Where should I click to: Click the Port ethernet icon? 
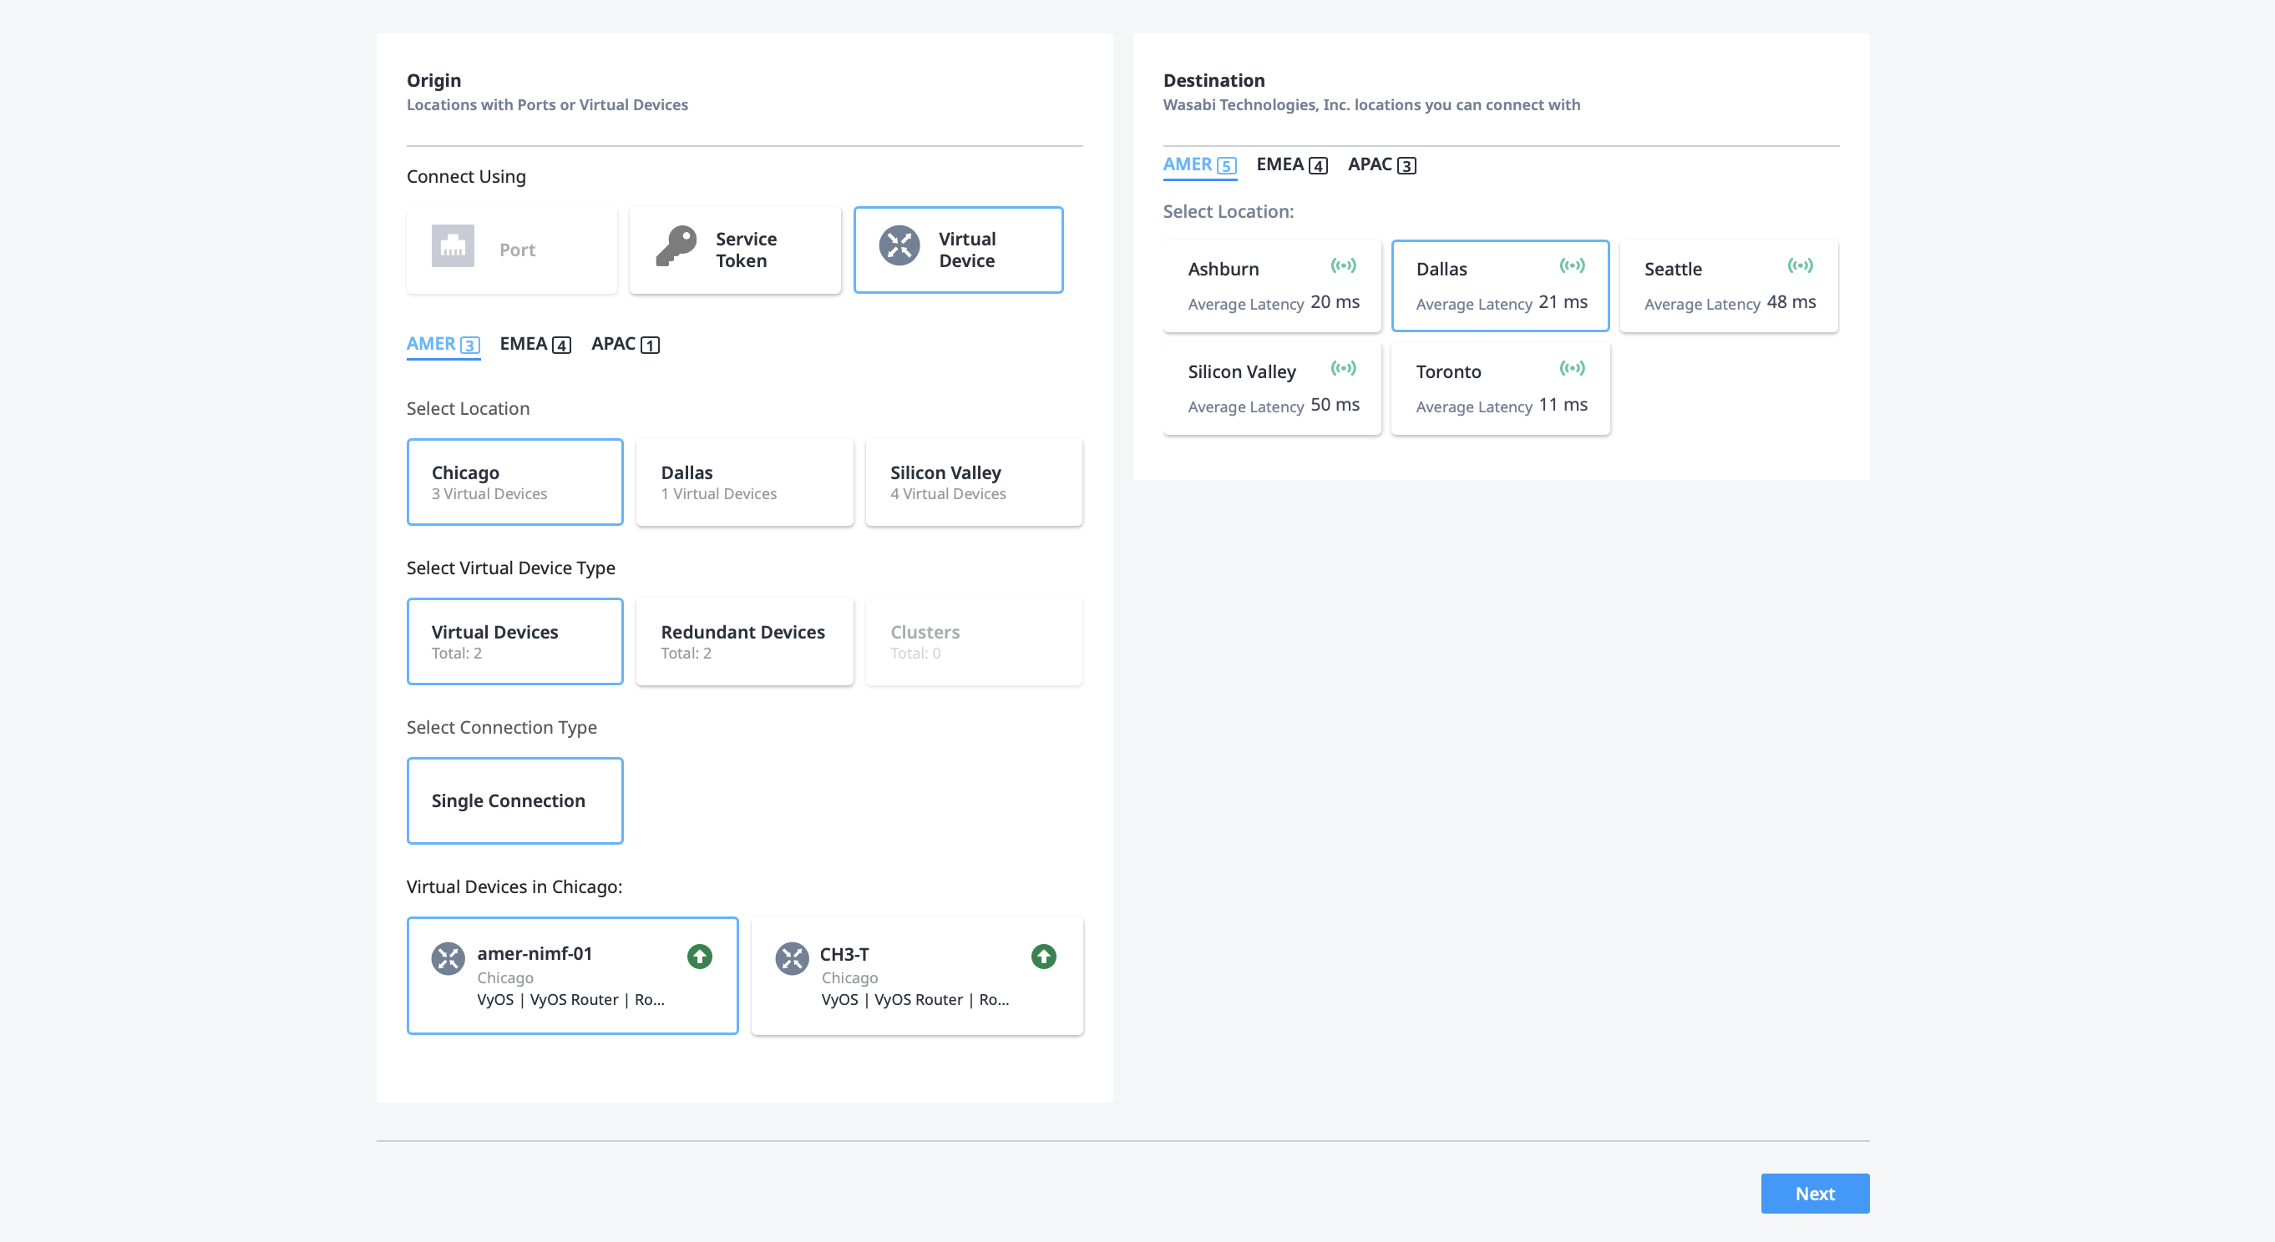point(453,246)
